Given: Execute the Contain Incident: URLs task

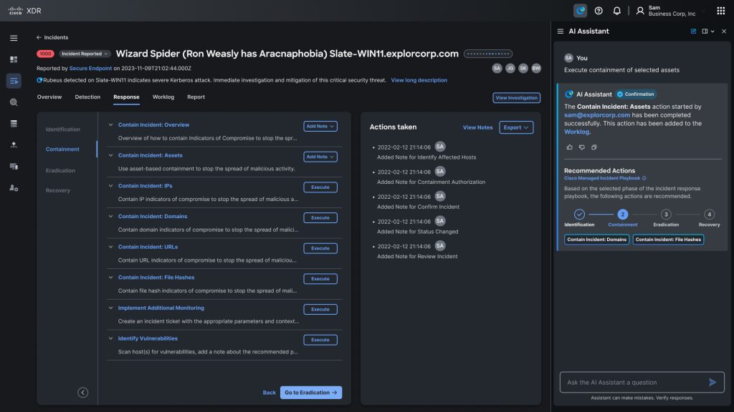Looking at the screenshot, I should [320, 248].
